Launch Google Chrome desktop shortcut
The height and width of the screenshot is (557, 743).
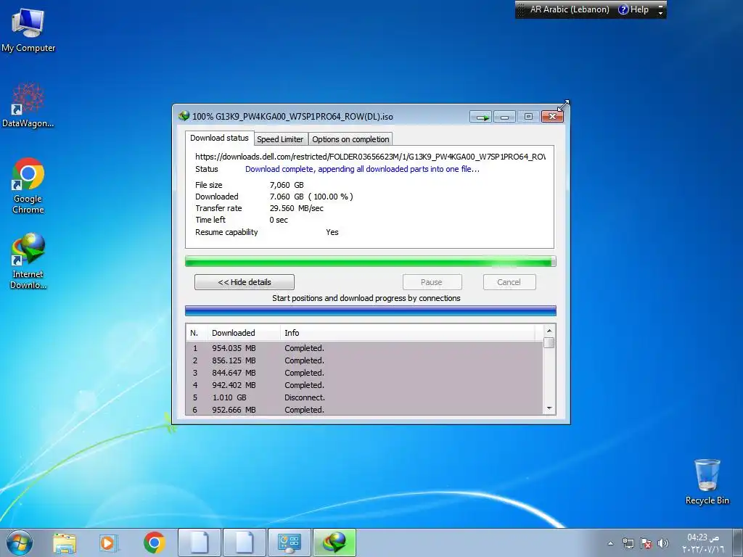[28, 185]
